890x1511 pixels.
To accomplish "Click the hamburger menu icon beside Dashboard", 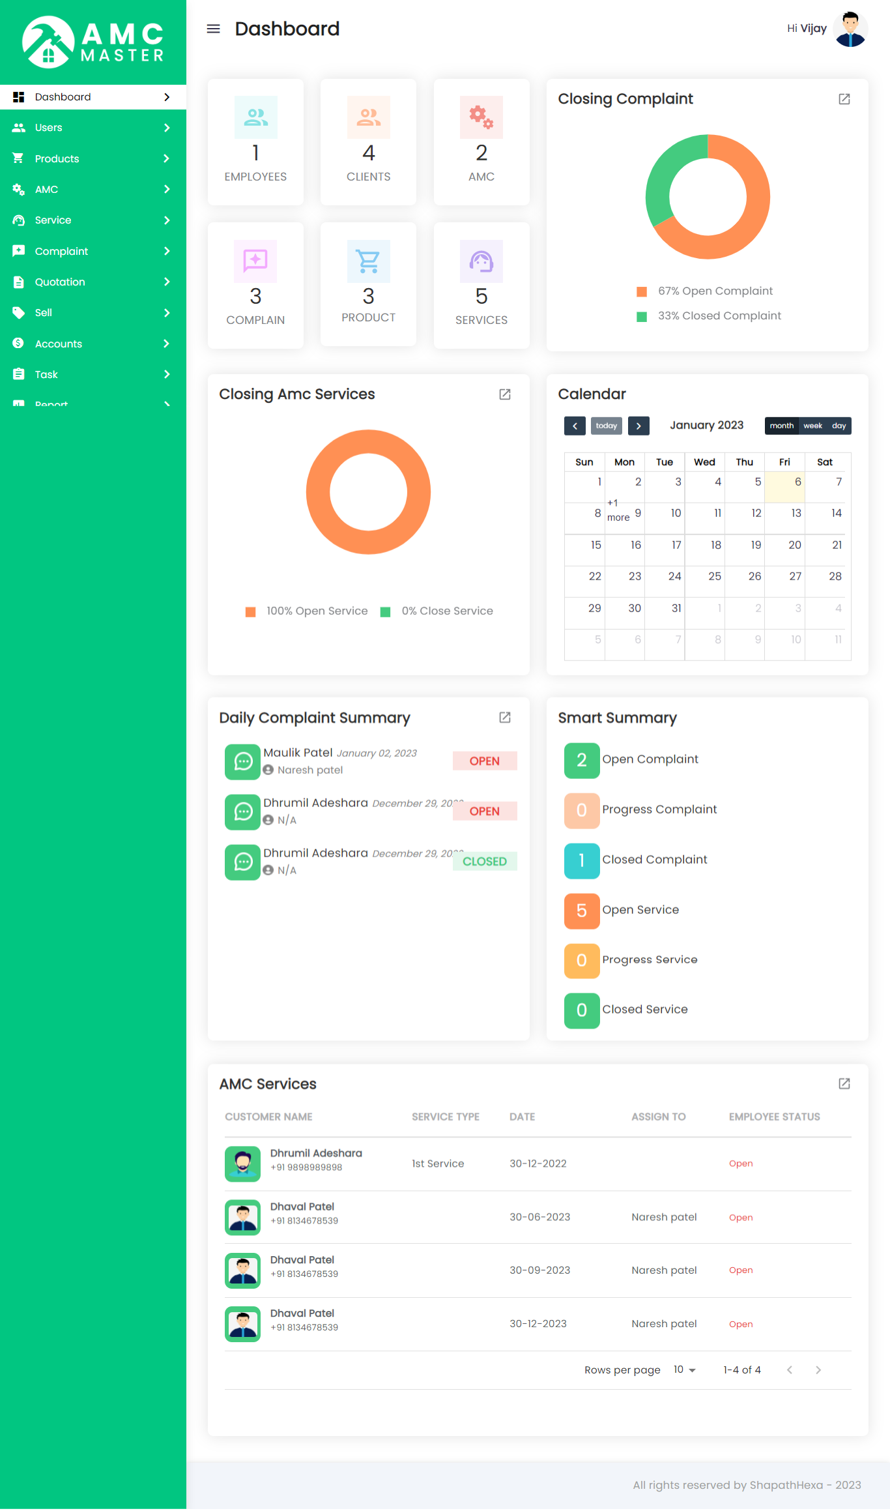I will [x=213, y=29].
